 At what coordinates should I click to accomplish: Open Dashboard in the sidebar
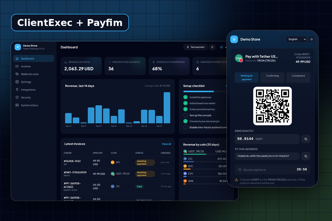click(x=33, y=59)
